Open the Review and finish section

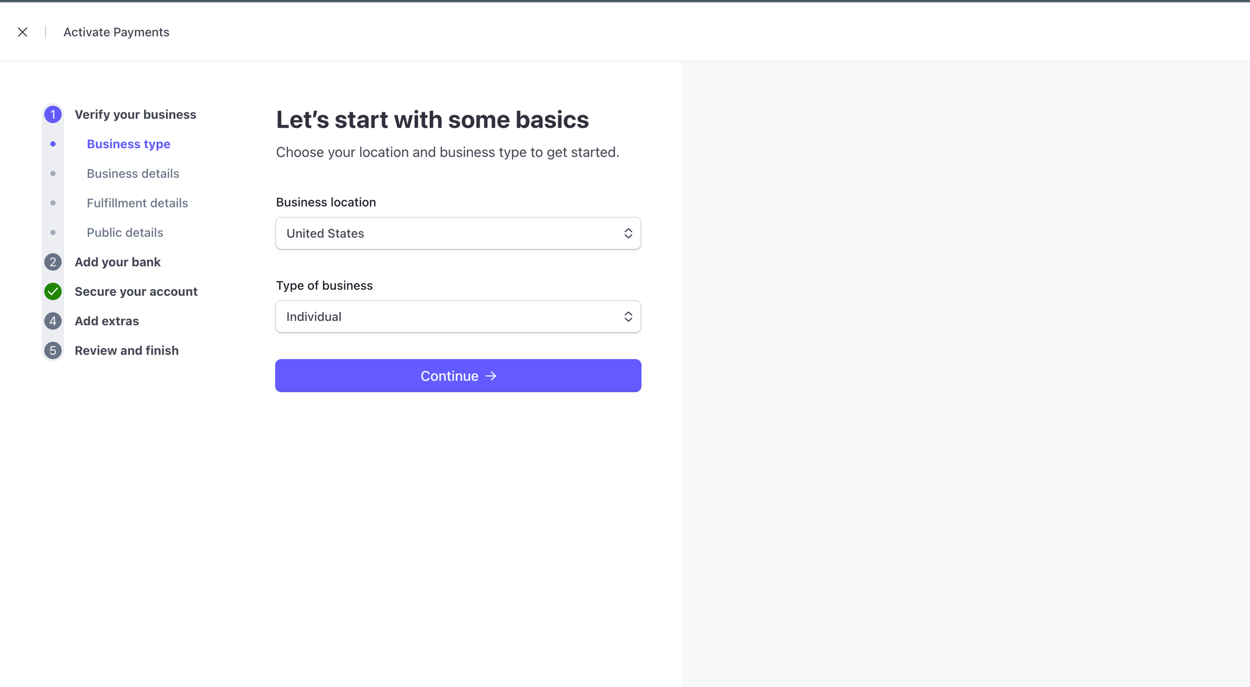tap(127, 351)
